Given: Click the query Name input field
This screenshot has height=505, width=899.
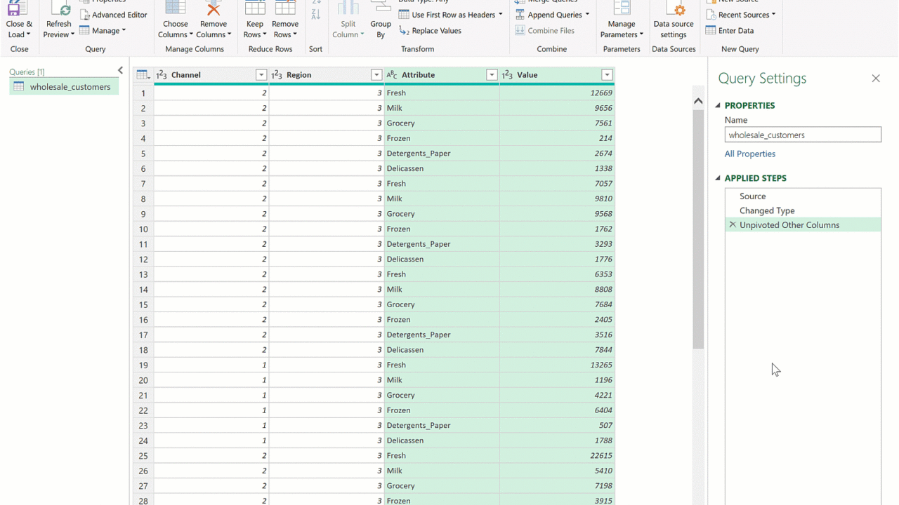Looking at the screenshot, I should (803, 135).
